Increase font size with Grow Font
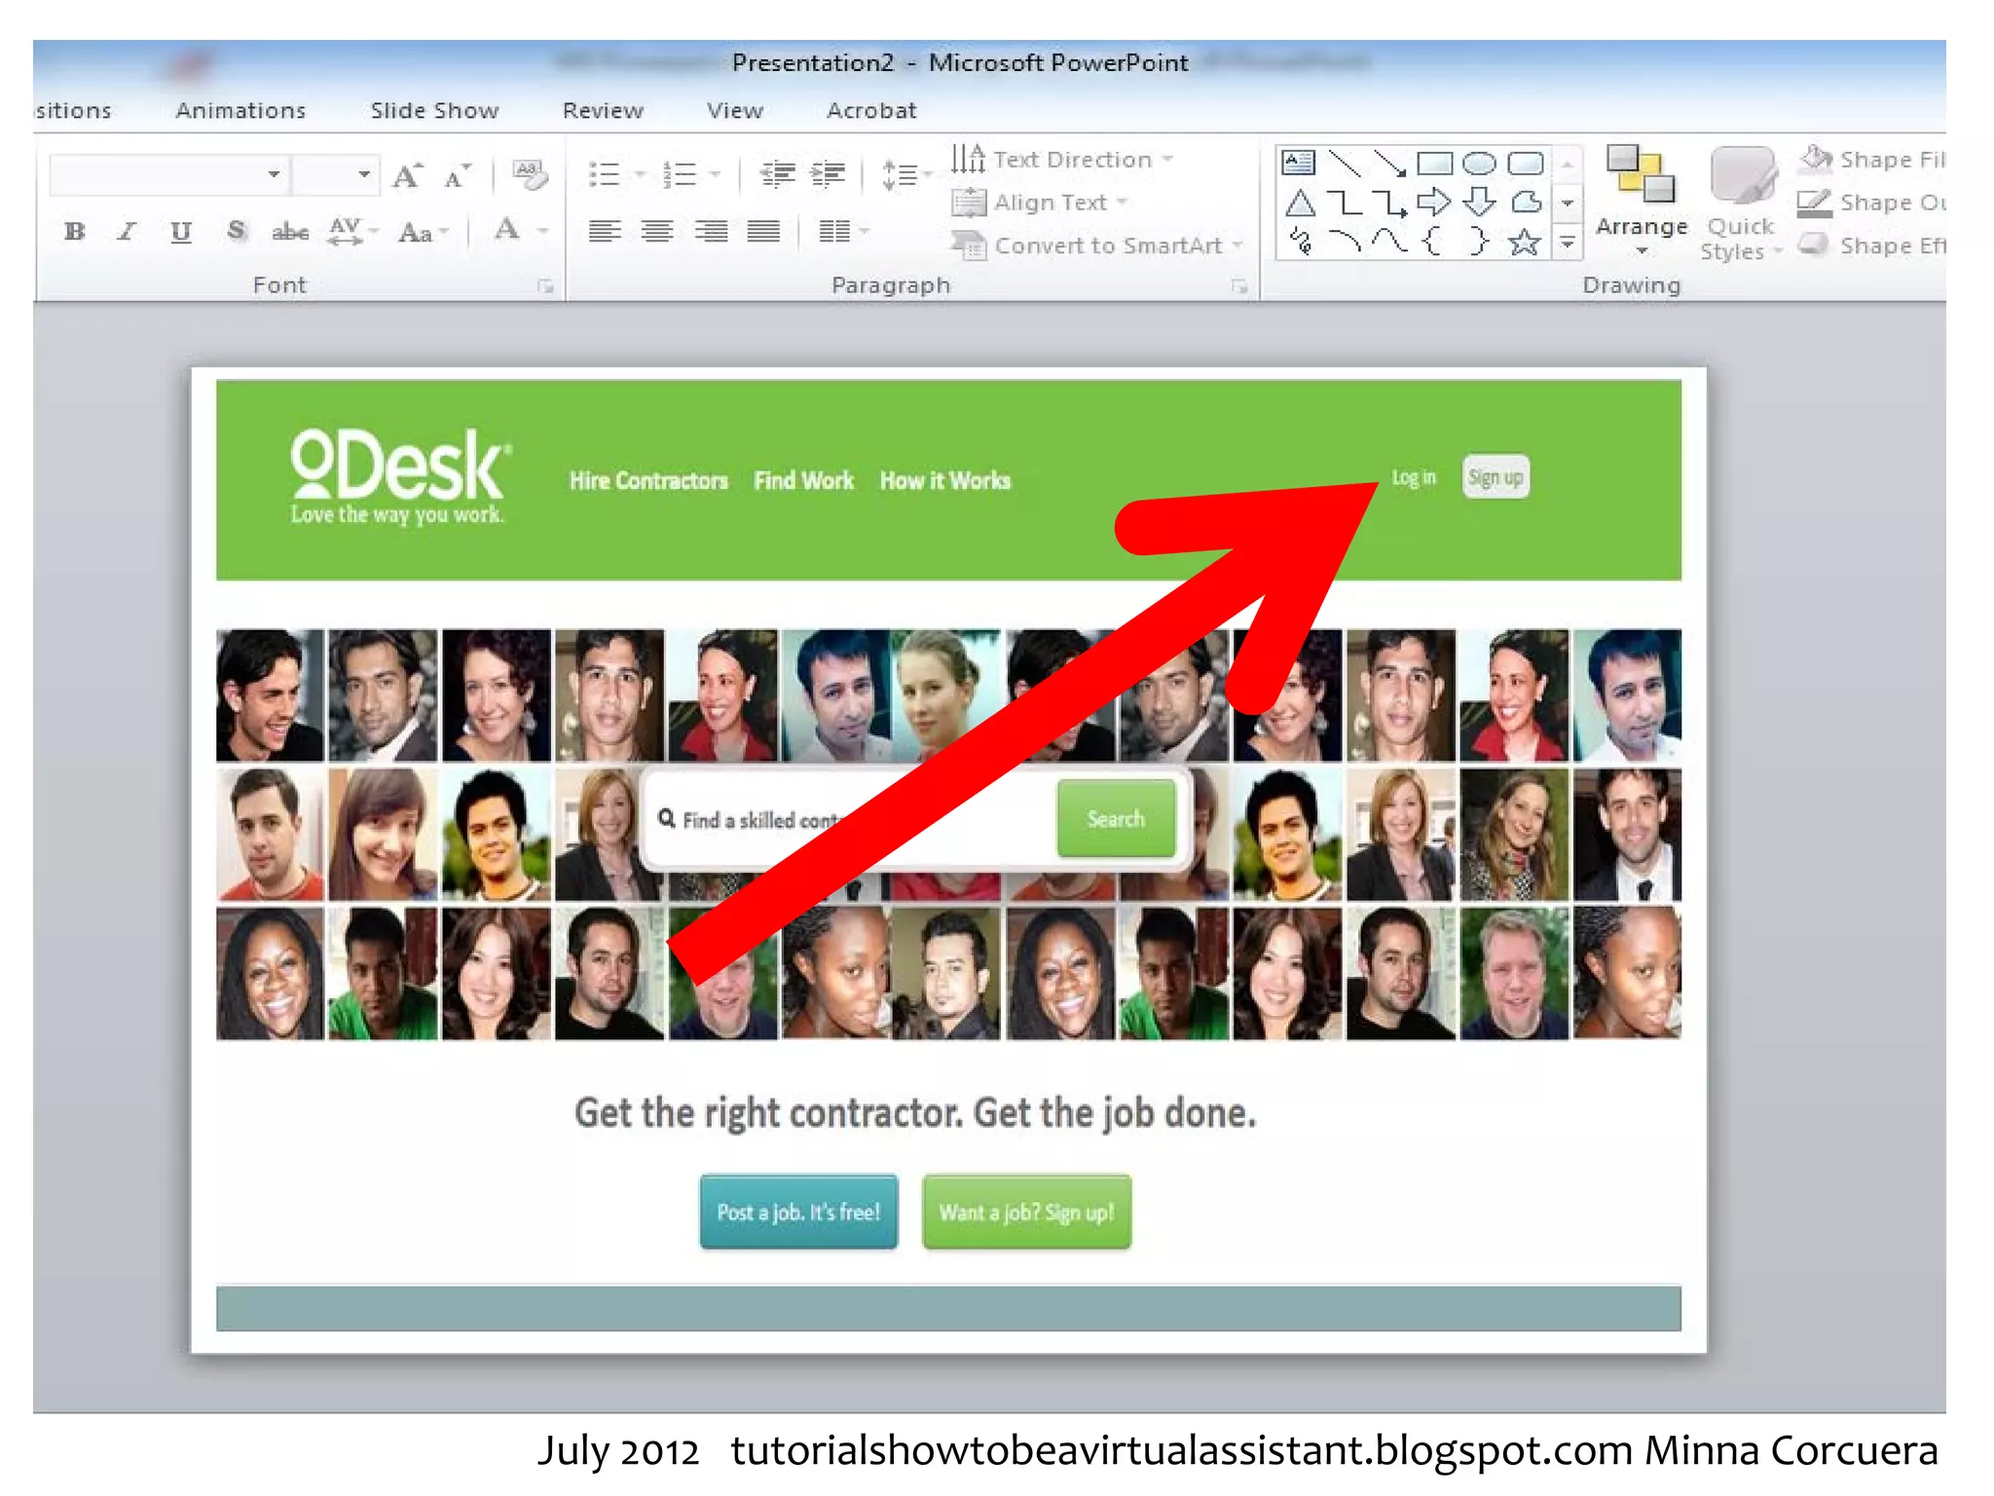The width and height of the screenshot is (1994, 1496). point(408,175)
